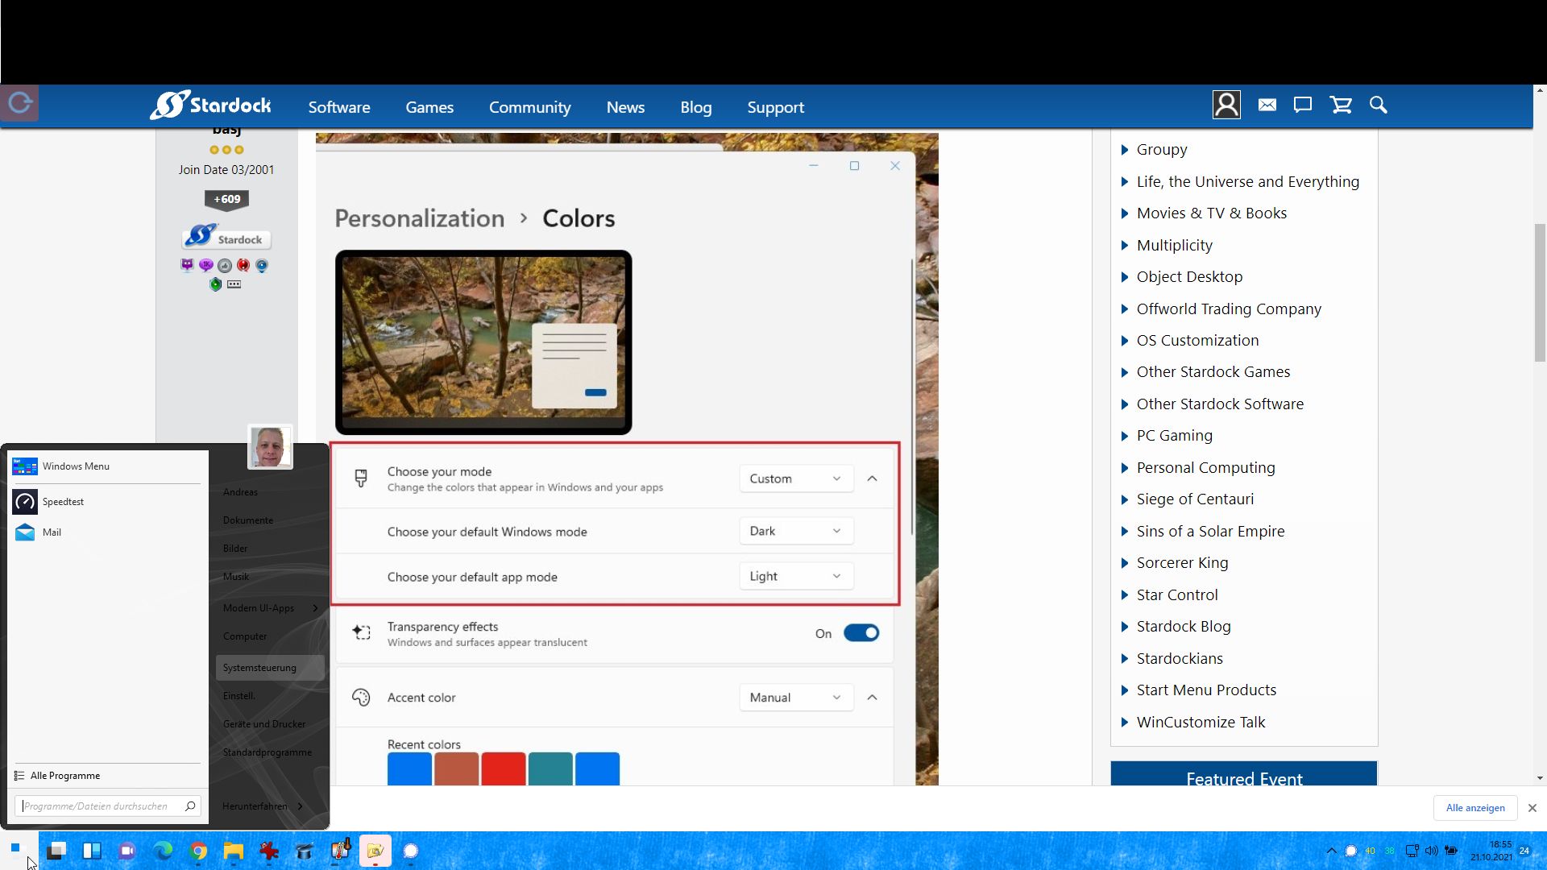1547x870 pixels.
Task: Open the red splat app on taskbar
Action: [269, 851]
